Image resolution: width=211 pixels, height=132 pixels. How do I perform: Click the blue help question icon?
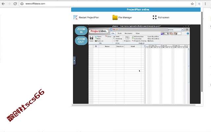188,33
